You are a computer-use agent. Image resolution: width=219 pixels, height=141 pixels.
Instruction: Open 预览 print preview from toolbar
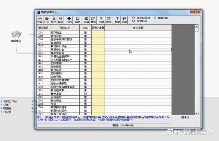click(x=53, y=20)
